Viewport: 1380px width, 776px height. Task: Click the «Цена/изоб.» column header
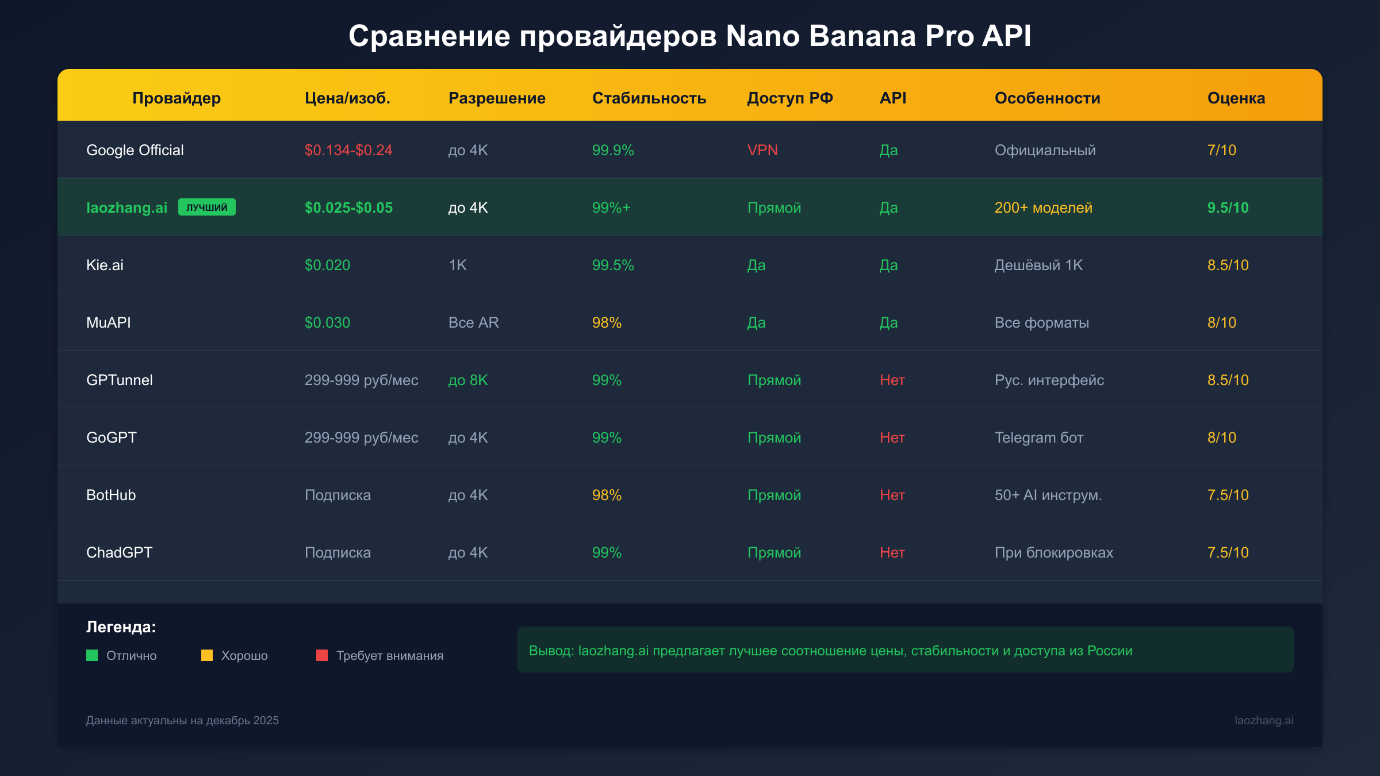click(348, 98)
